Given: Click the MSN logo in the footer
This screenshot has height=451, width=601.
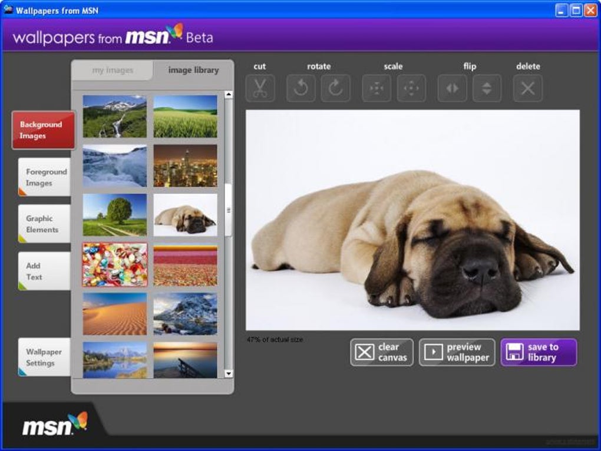Looking at the screenshot, I should 55,424.
